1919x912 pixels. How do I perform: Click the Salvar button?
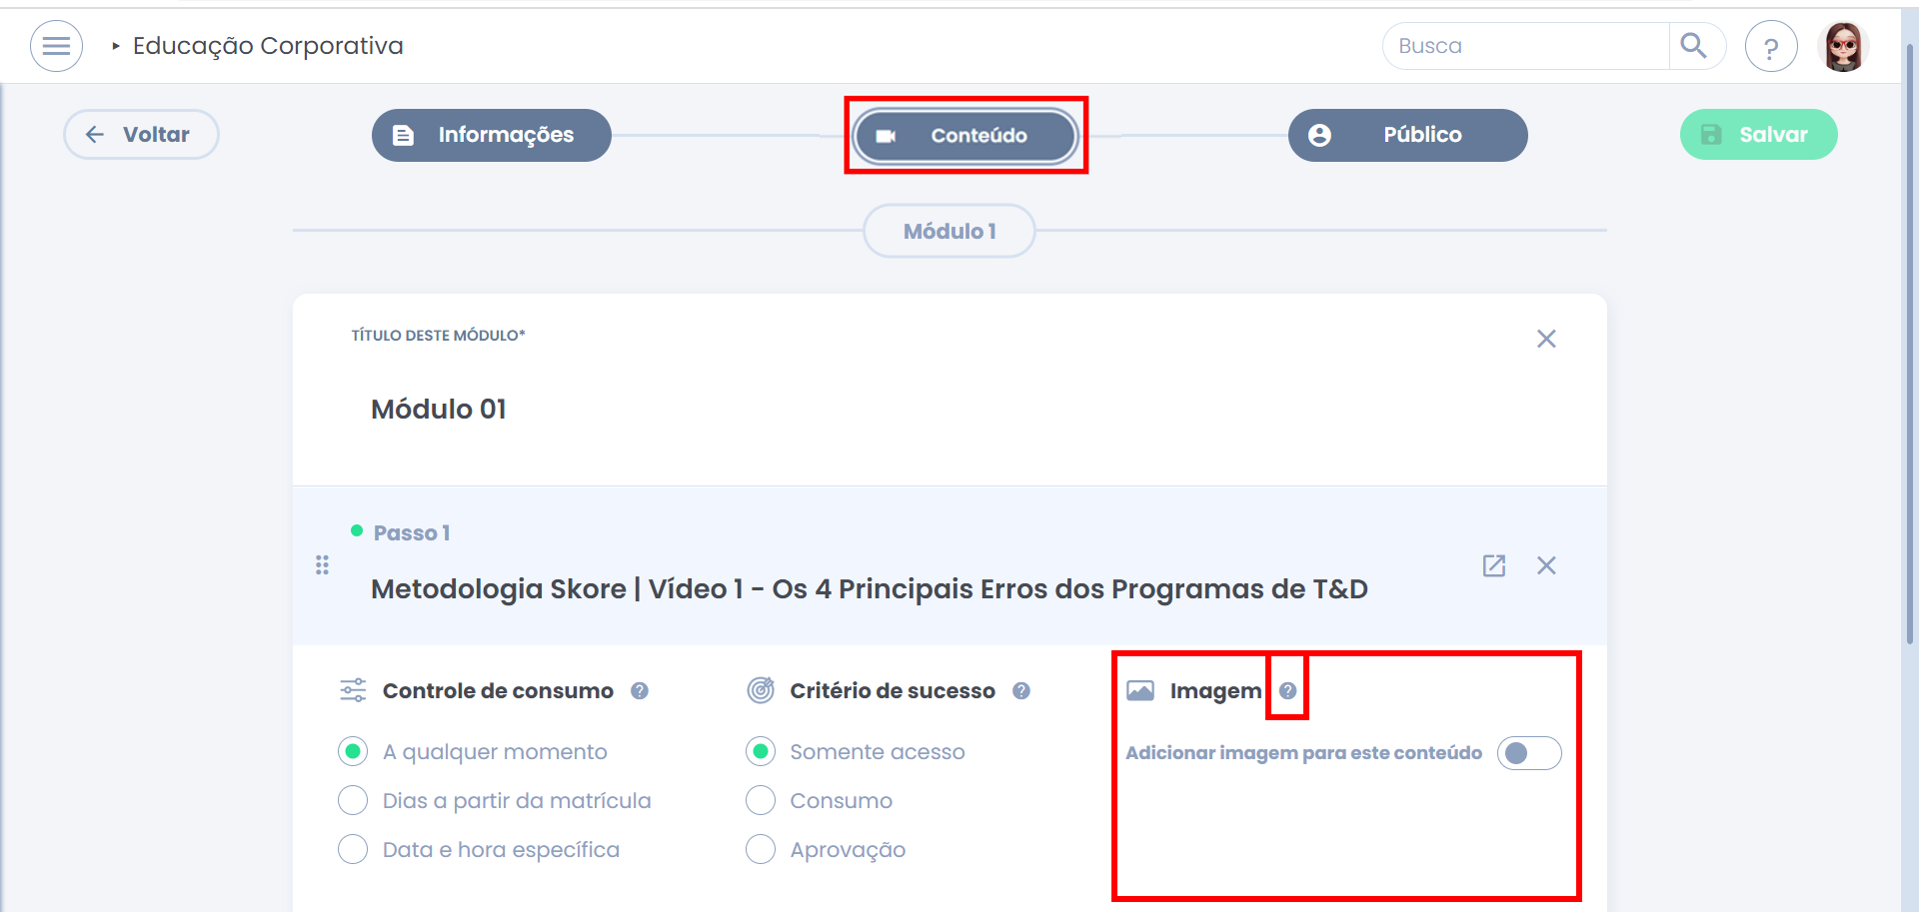[x=1758, y=134]
